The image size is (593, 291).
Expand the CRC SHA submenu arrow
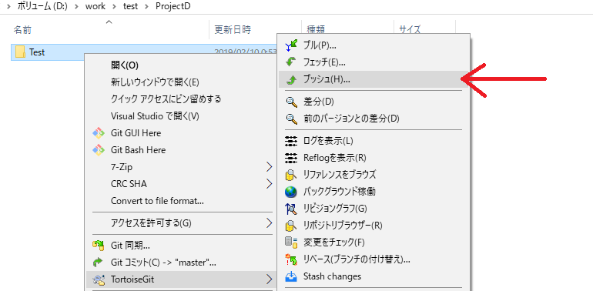269,184
